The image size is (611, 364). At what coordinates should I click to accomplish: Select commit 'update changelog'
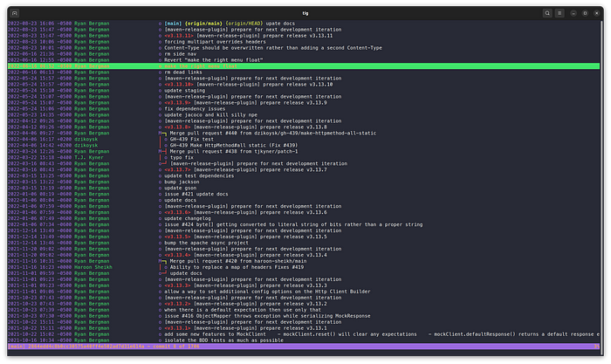pos(188,218)
